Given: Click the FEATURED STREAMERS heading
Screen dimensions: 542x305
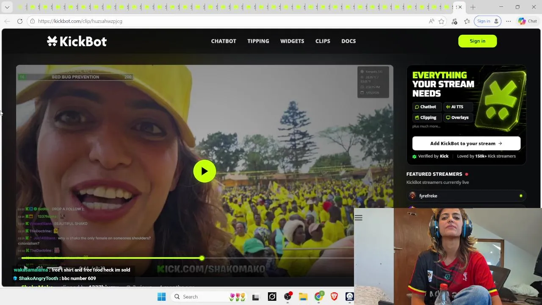Looking at the screenshot, I should [x=434, y=174].
